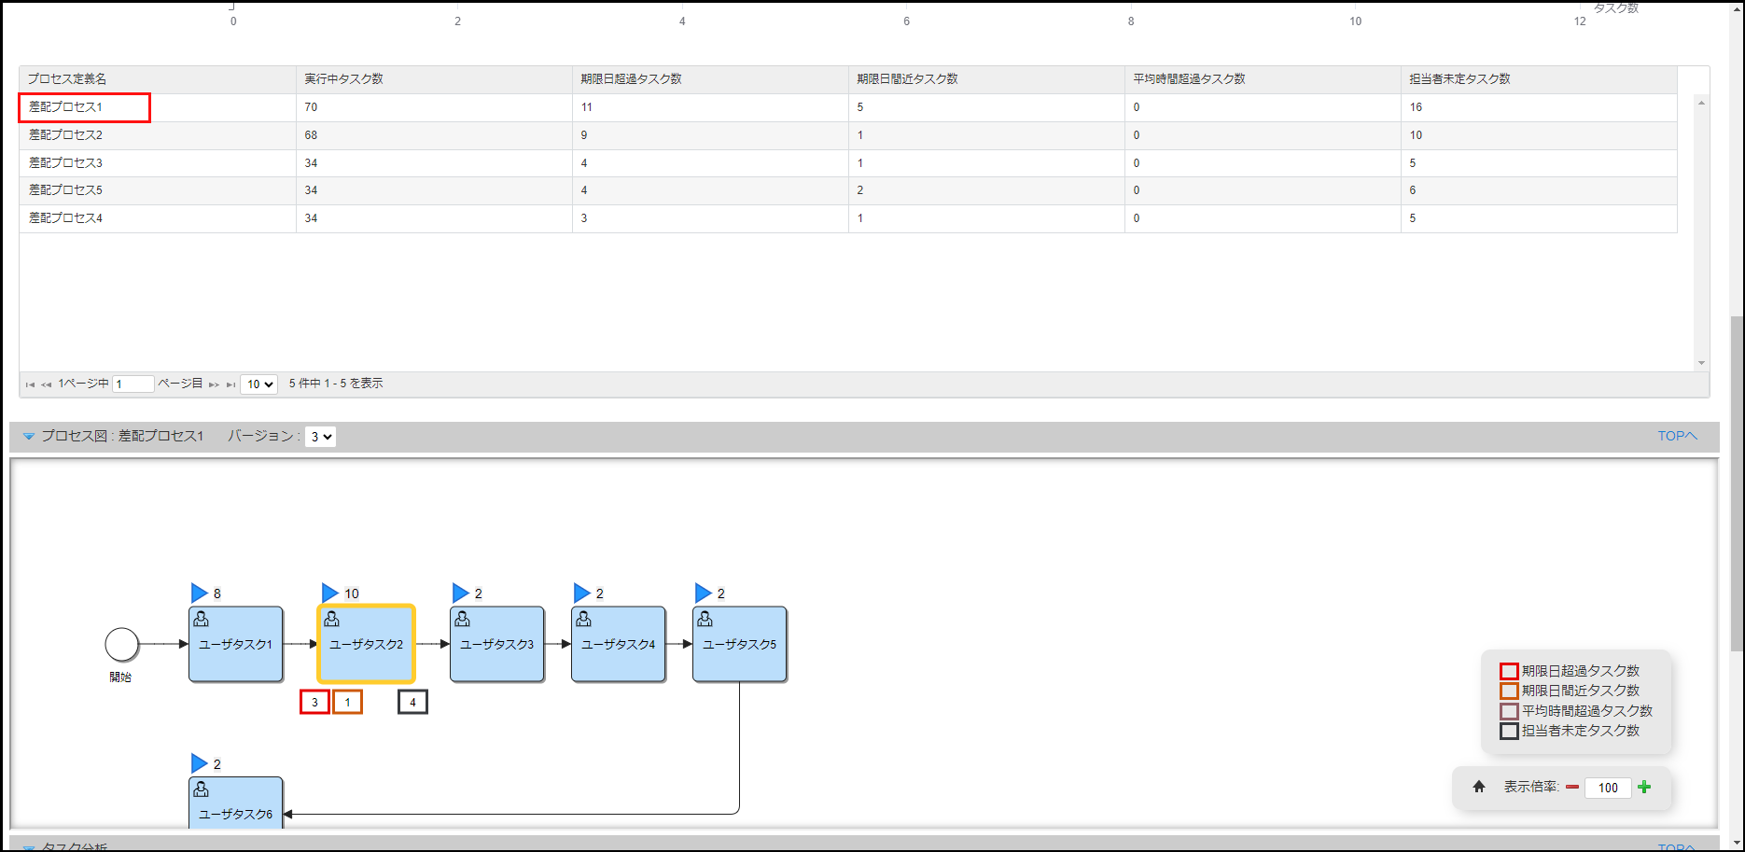This screenshot has height=852, width=1745.
Task: Go to the next table page
Action: tap(214, 384)
